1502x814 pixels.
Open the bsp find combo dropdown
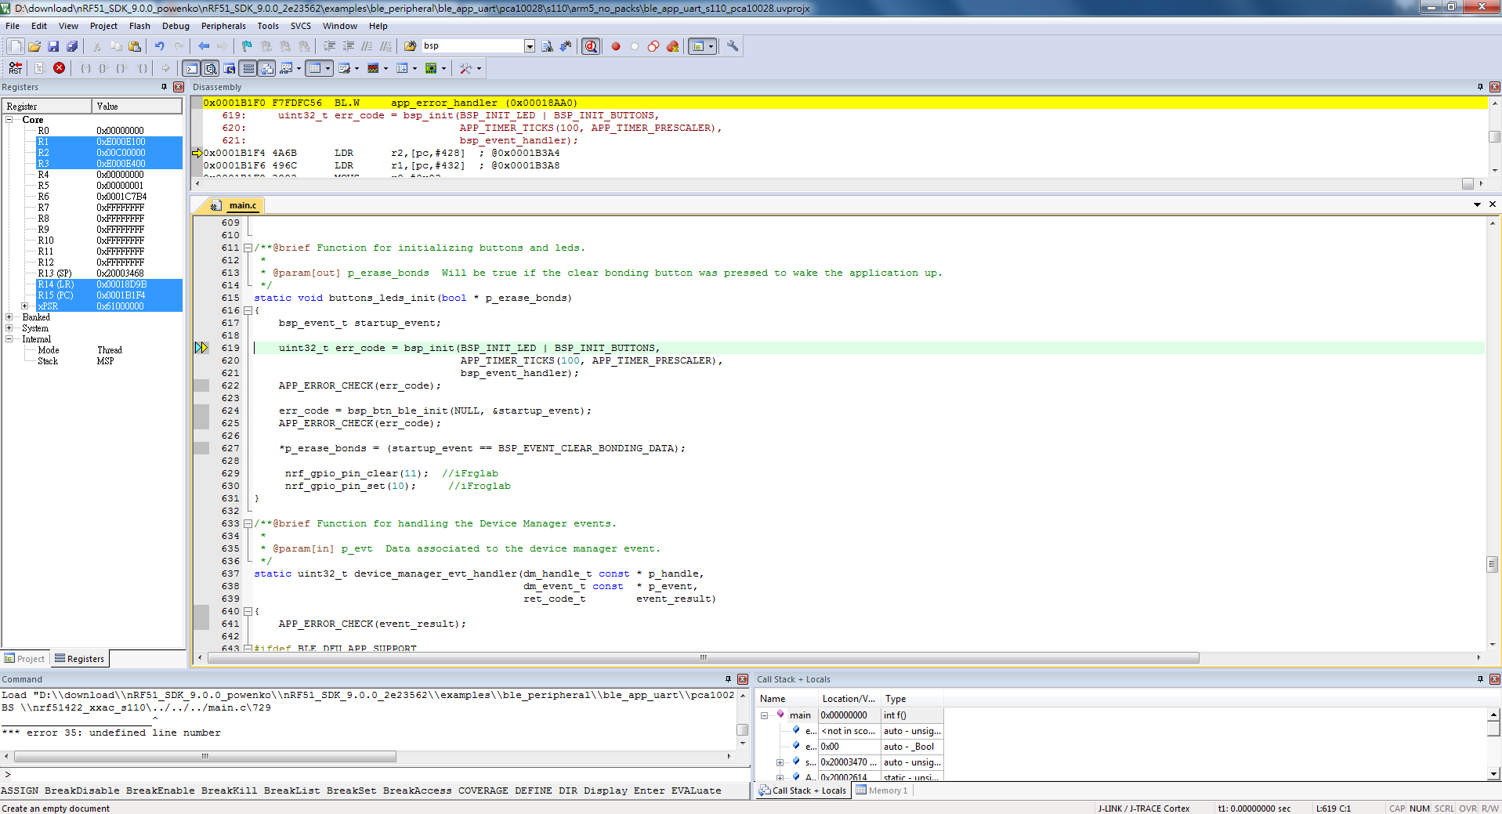pyautogui.click(x=530, y=46)
